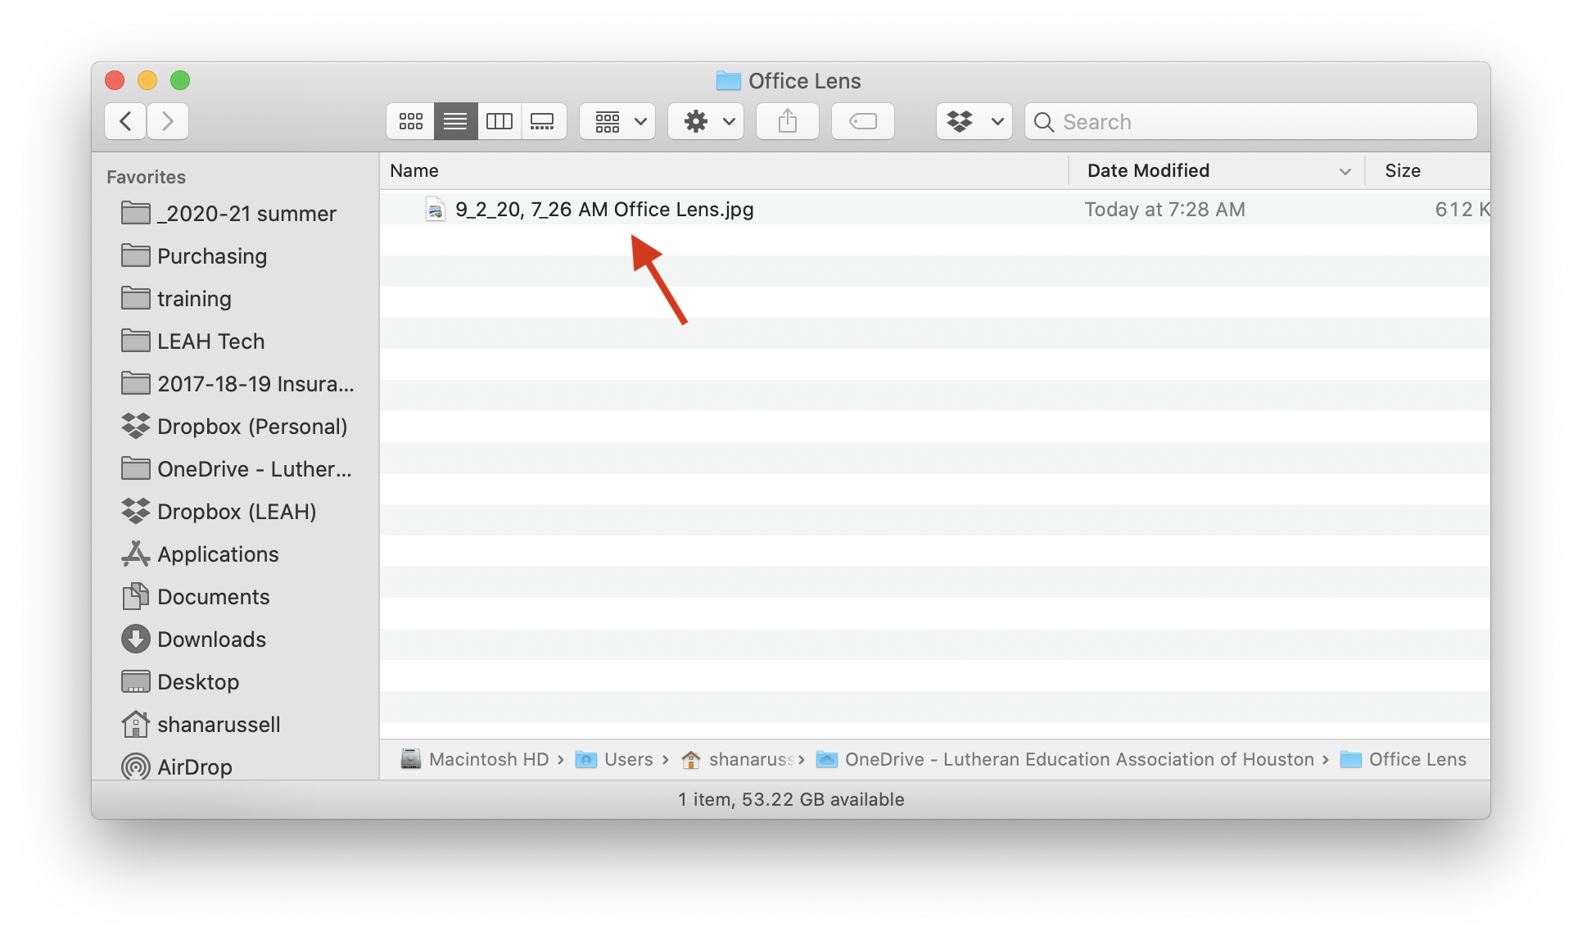Image resolution: width=1582 pixels, height=940 pixels.
Task: Open Dropbox (Personal) in the sidebar
Action: [236, 427]
